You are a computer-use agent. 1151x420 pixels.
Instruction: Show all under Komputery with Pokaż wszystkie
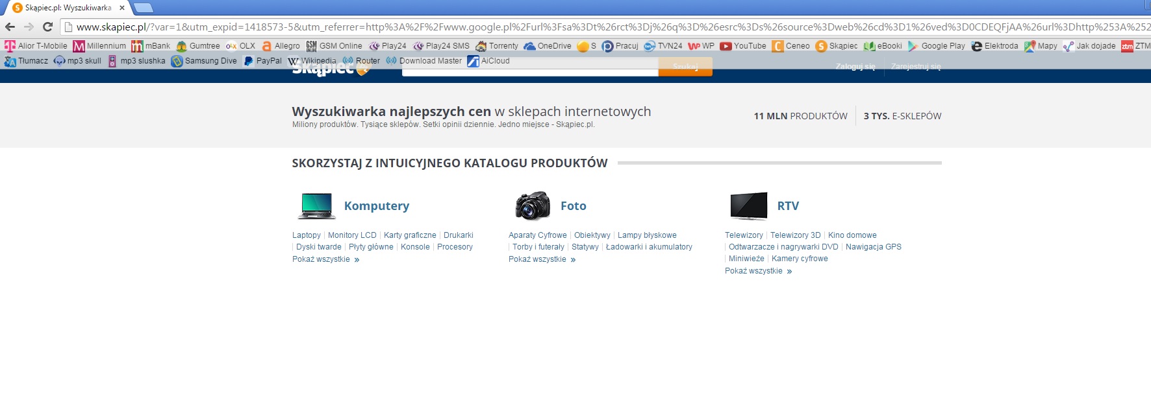coord(325,259)
